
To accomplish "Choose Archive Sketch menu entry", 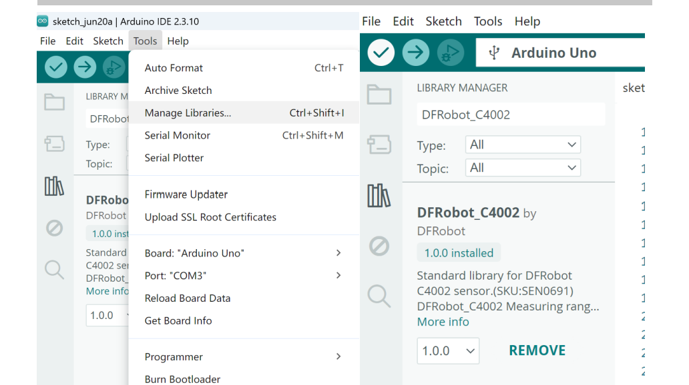I will (x=244, y=91).
